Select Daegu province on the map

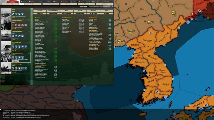click(165, 84)
